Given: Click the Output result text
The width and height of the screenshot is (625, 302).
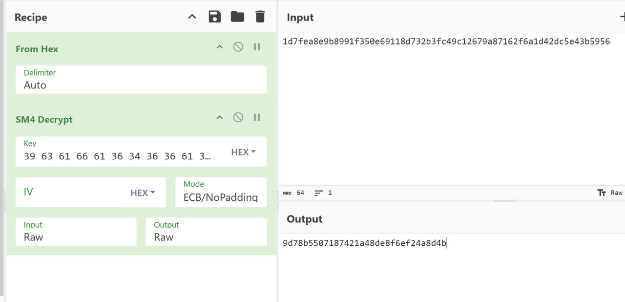Looking at the screenshot, I should point(364,243).
